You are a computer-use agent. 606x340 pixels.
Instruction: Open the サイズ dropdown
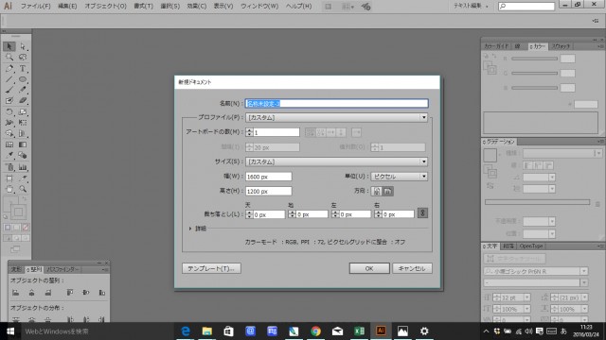336,161
